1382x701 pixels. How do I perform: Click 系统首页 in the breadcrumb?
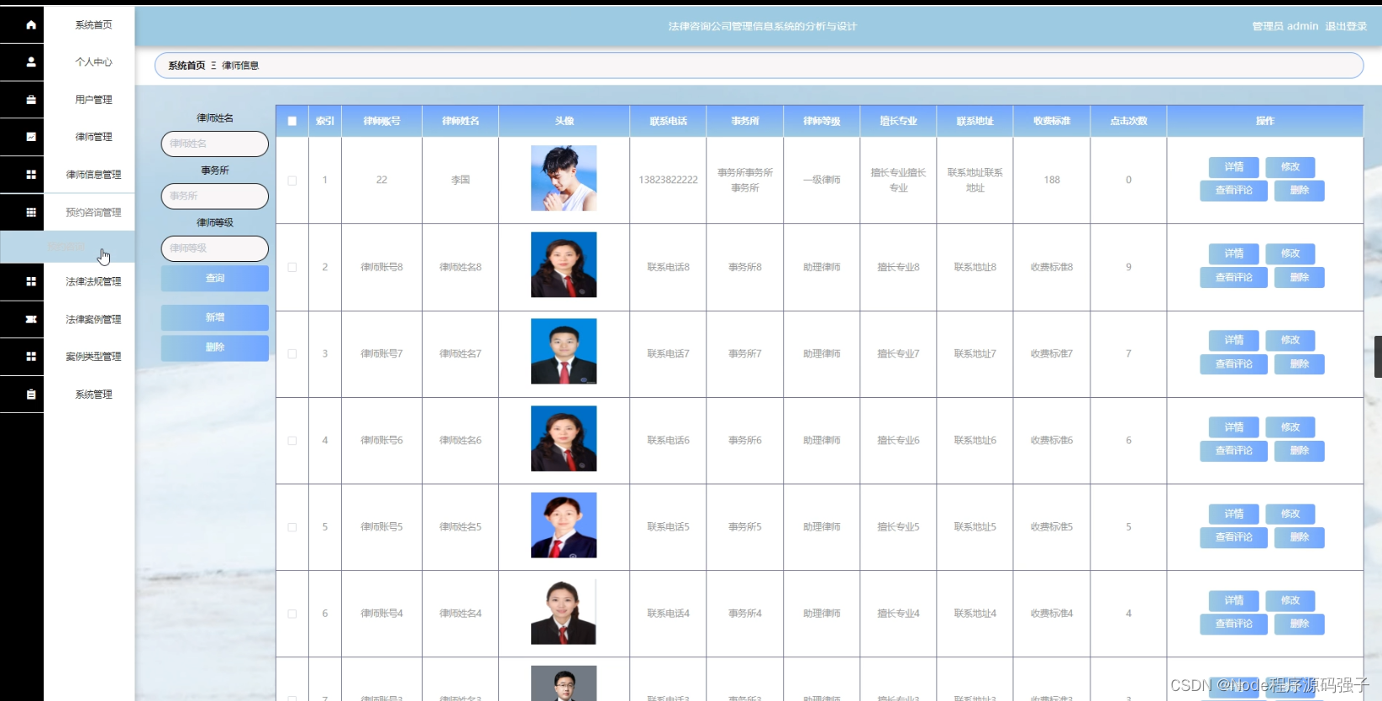187,65
